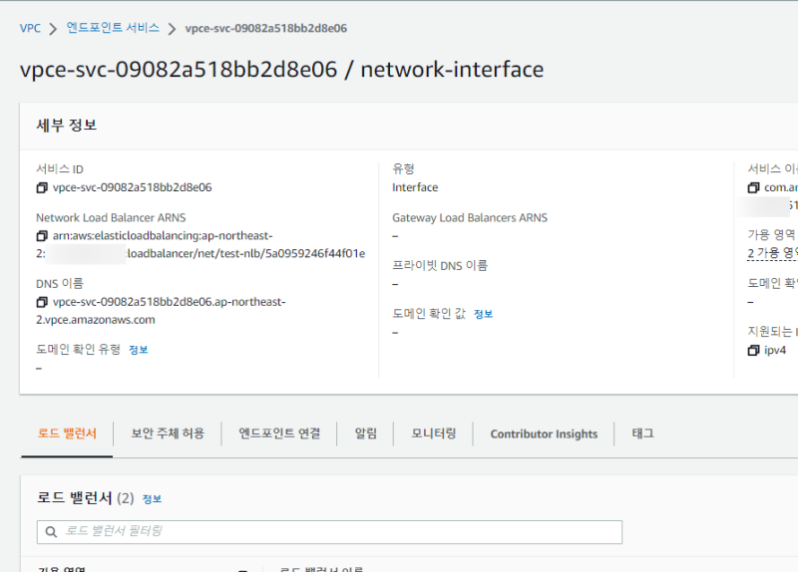The image size is (798, 572).
Task: Copy the ipv4 supported address type
Action: tap(753, 351)
